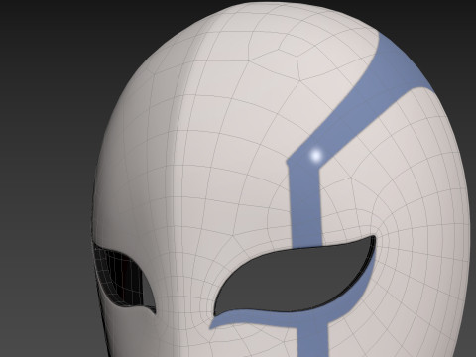Screen dimensions: 476x357
Task: Pick the white specular highlight on blue stripe
Action: pyautogui.click(x=316, y=155)
